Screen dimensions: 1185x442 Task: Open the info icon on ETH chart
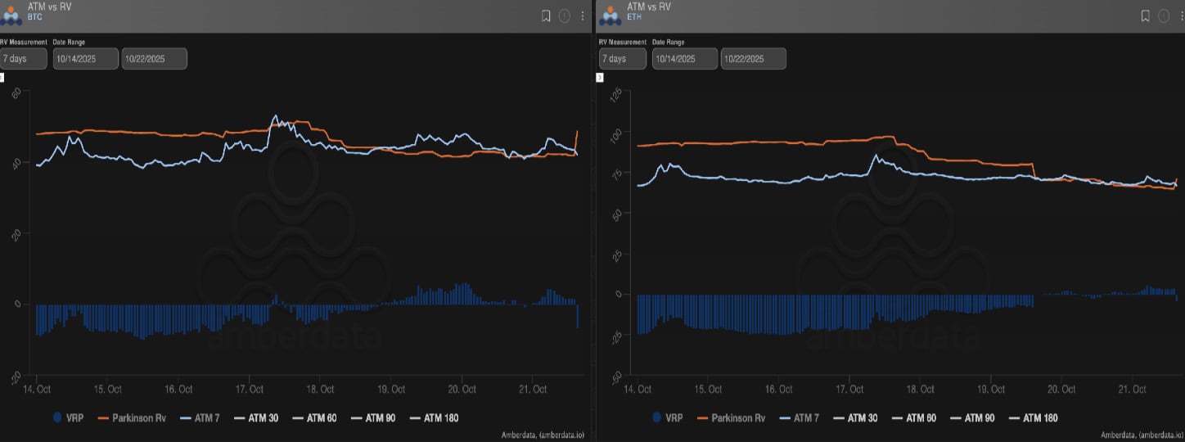click(x=1164, y=16)
